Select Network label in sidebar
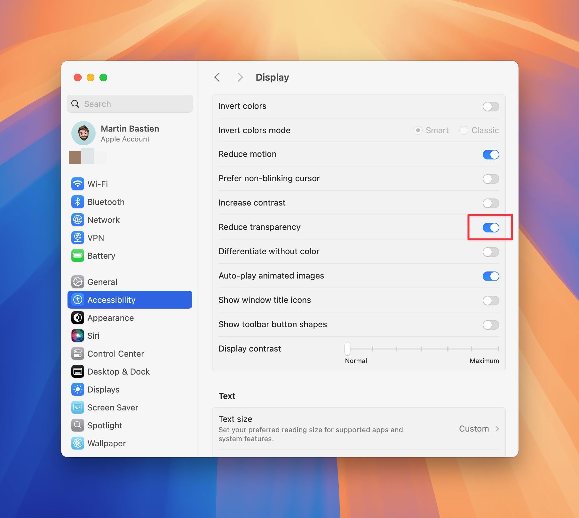Image resolution: width=579 pixels, height=518 pixels. pos(103,220)
